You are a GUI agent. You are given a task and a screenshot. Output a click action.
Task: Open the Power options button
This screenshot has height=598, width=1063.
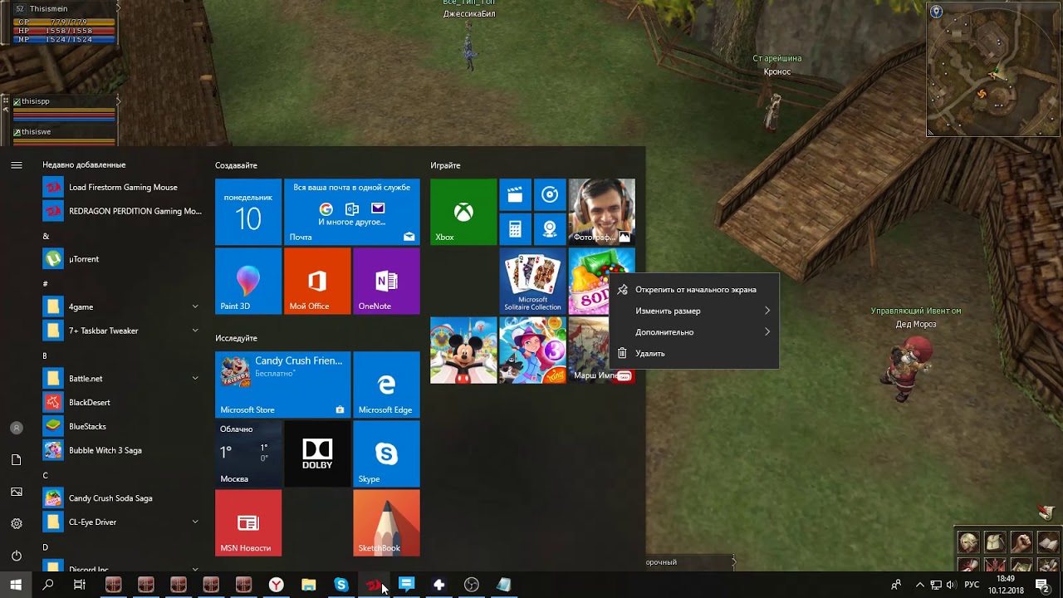pos(16,556)
